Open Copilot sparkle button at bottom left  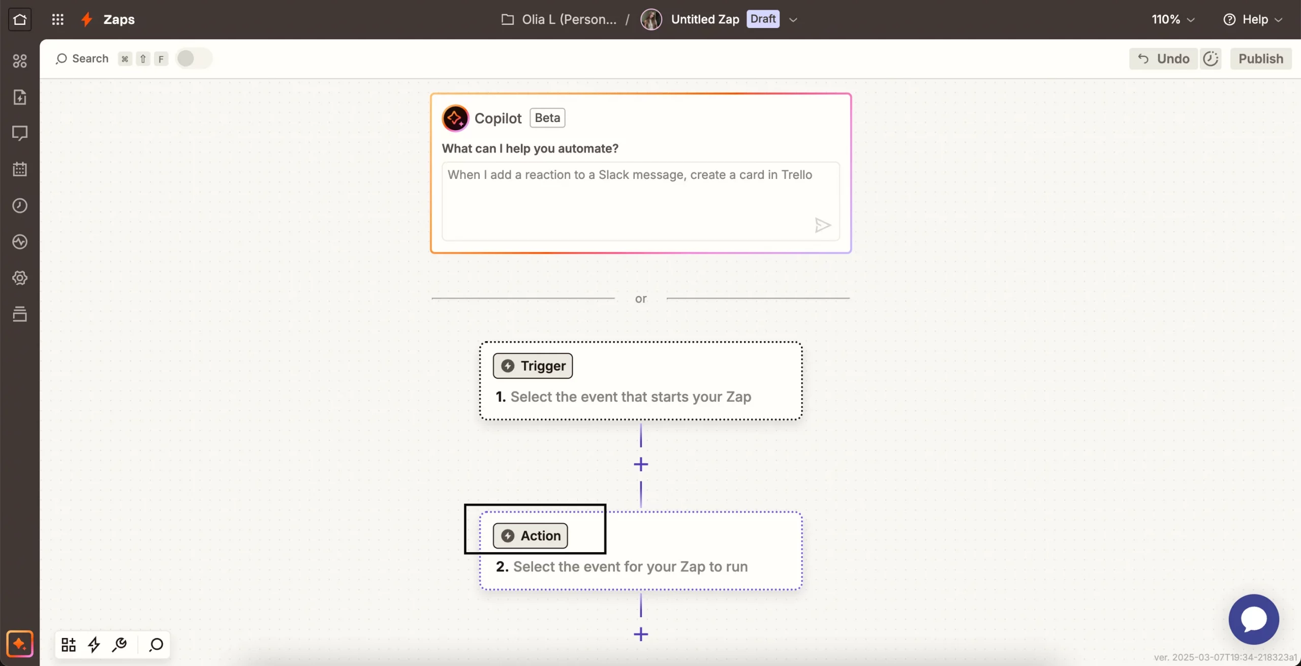(x=20, y=644)
